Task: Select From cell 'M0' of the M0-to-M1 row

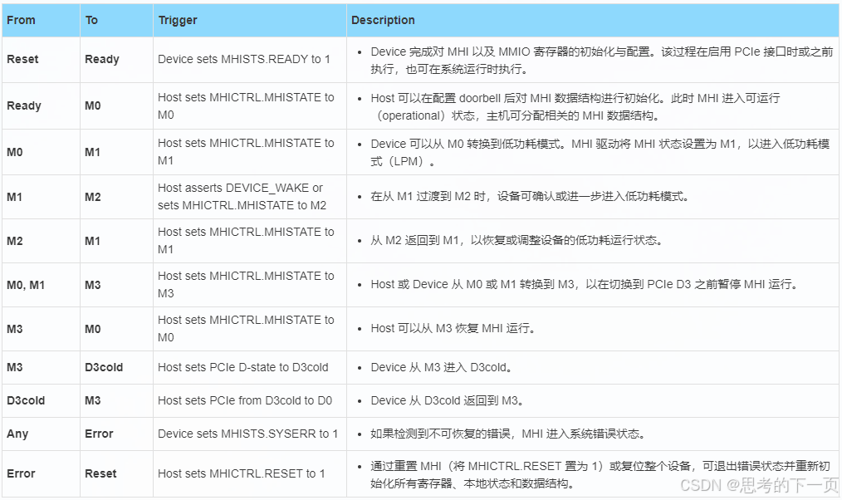Action: tap(14, 152)
